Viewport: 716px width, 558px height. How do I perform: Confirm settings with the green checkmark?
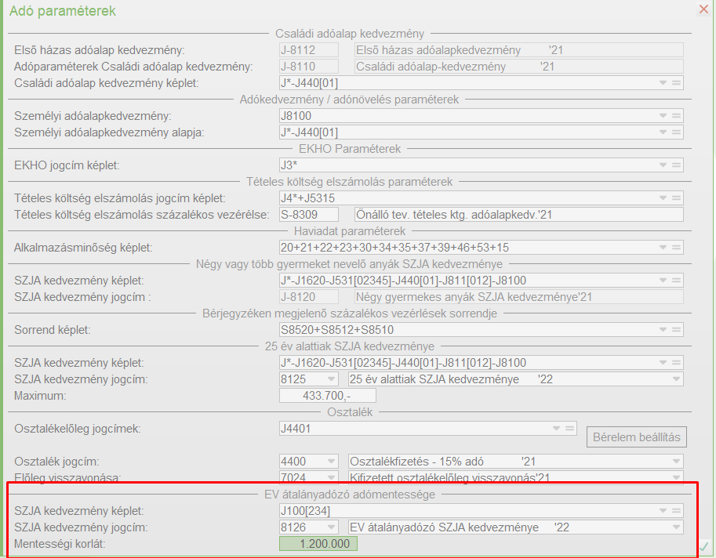pos(703,545)
